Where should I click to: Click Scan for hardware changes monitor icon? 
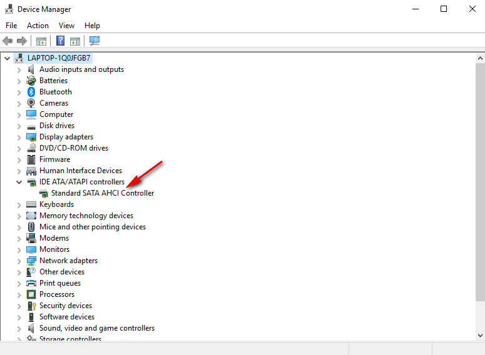point(94,41)
